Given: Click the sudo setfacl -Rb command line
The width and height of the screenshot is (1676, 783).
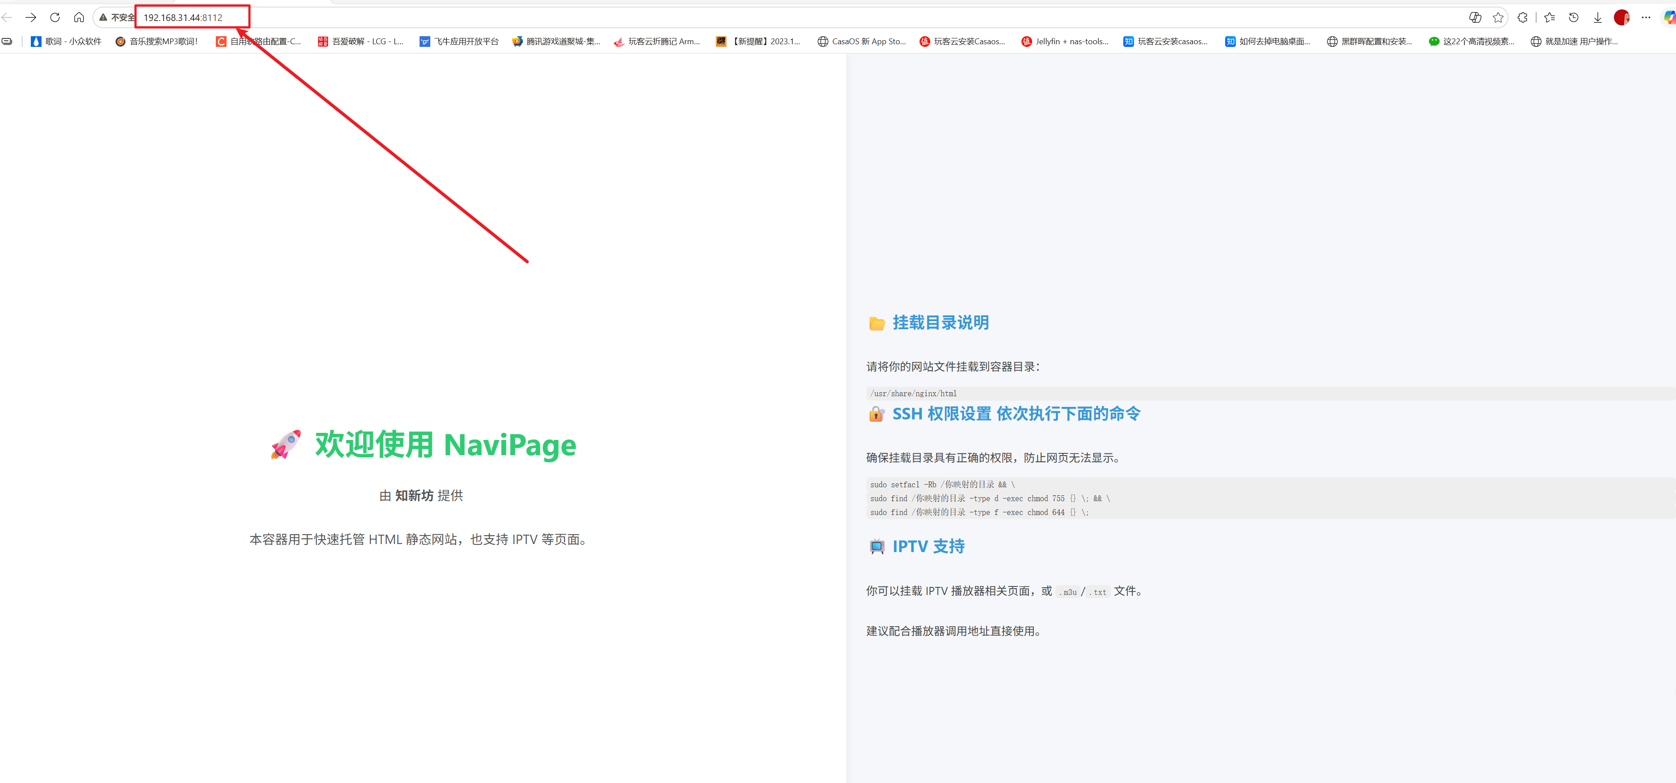Looking at the screenshot, I should point(943,485).
